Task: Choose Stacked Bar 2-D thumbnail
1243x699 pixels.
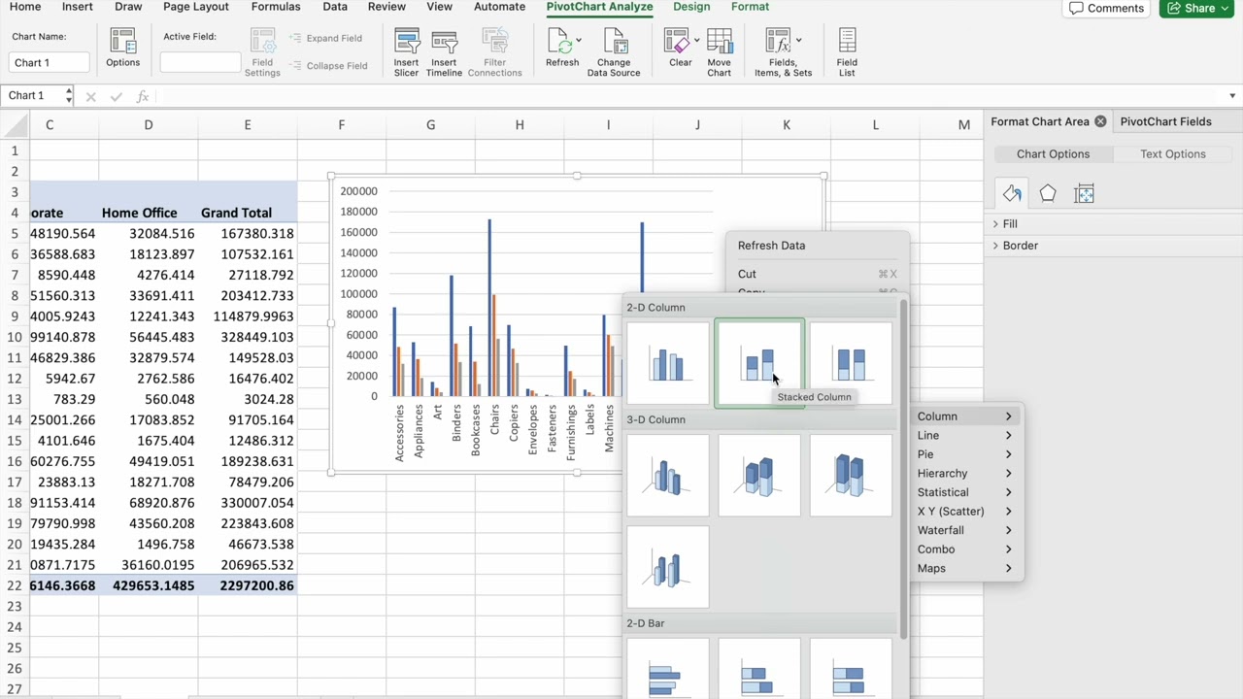Action: point(759,669)
